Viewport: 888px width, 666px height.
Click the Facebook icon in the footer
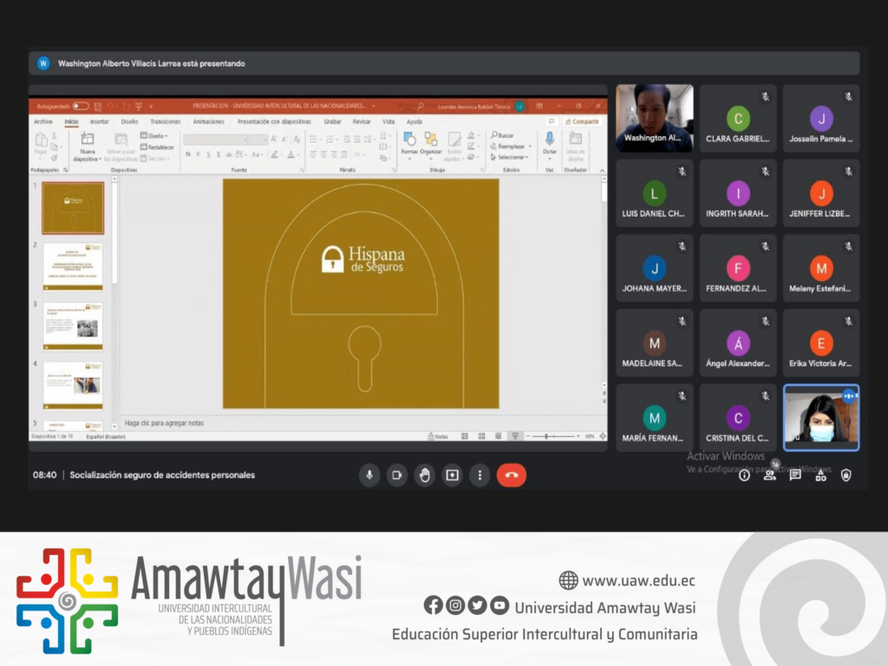pyautogui.click(x=434, y=605)
